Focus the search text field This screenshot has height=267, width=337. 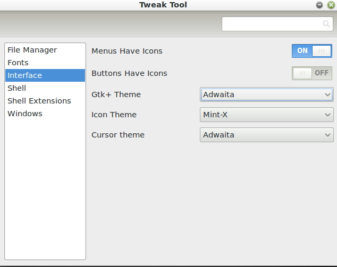(x=271, y=24)
